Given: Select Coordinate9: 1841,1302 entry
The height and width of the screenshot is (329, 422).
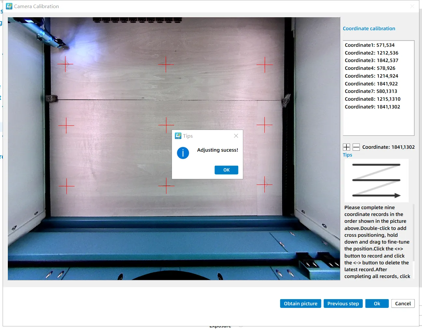Looking at the screenshot, I should pos(372,107).
